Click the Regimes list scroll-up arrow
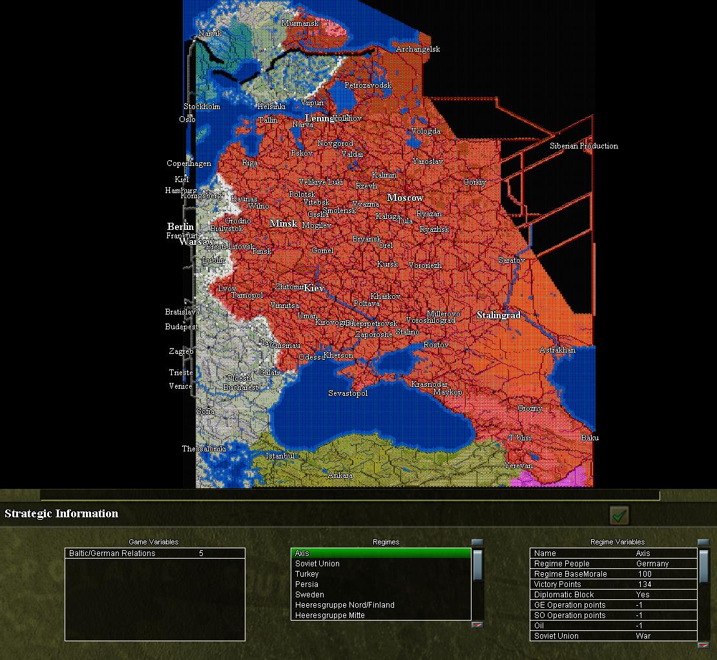The height and width of the screenshot is (660, 717). point(477,542)
